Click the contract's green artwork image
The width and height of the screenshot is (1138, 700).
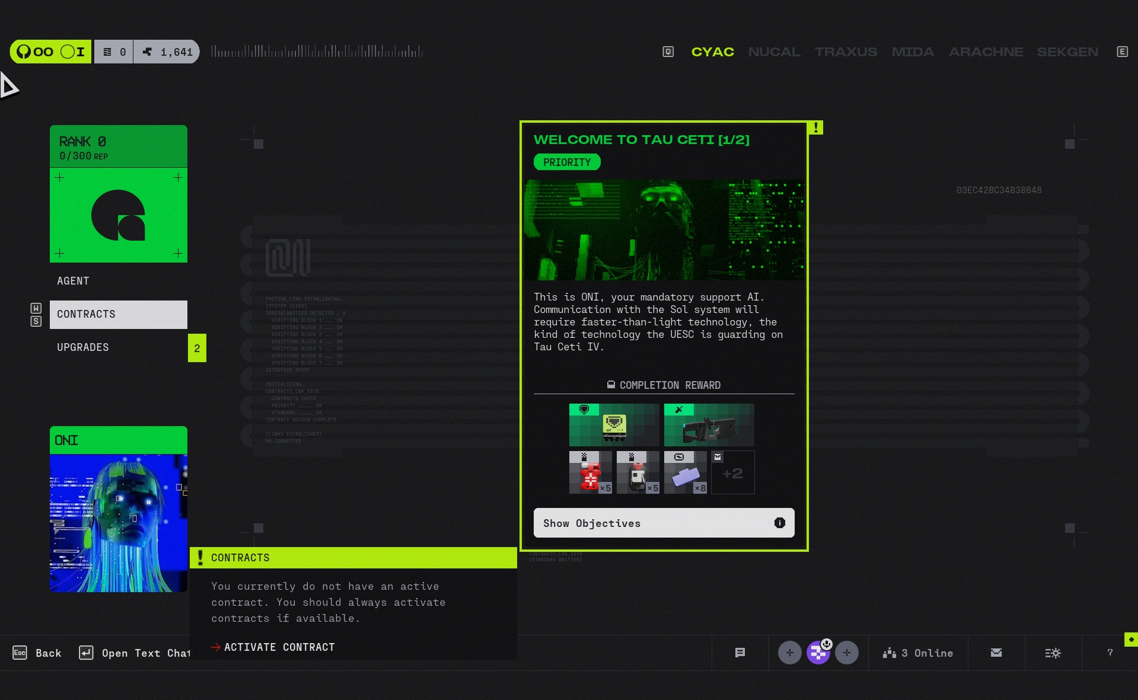point(664,230)
